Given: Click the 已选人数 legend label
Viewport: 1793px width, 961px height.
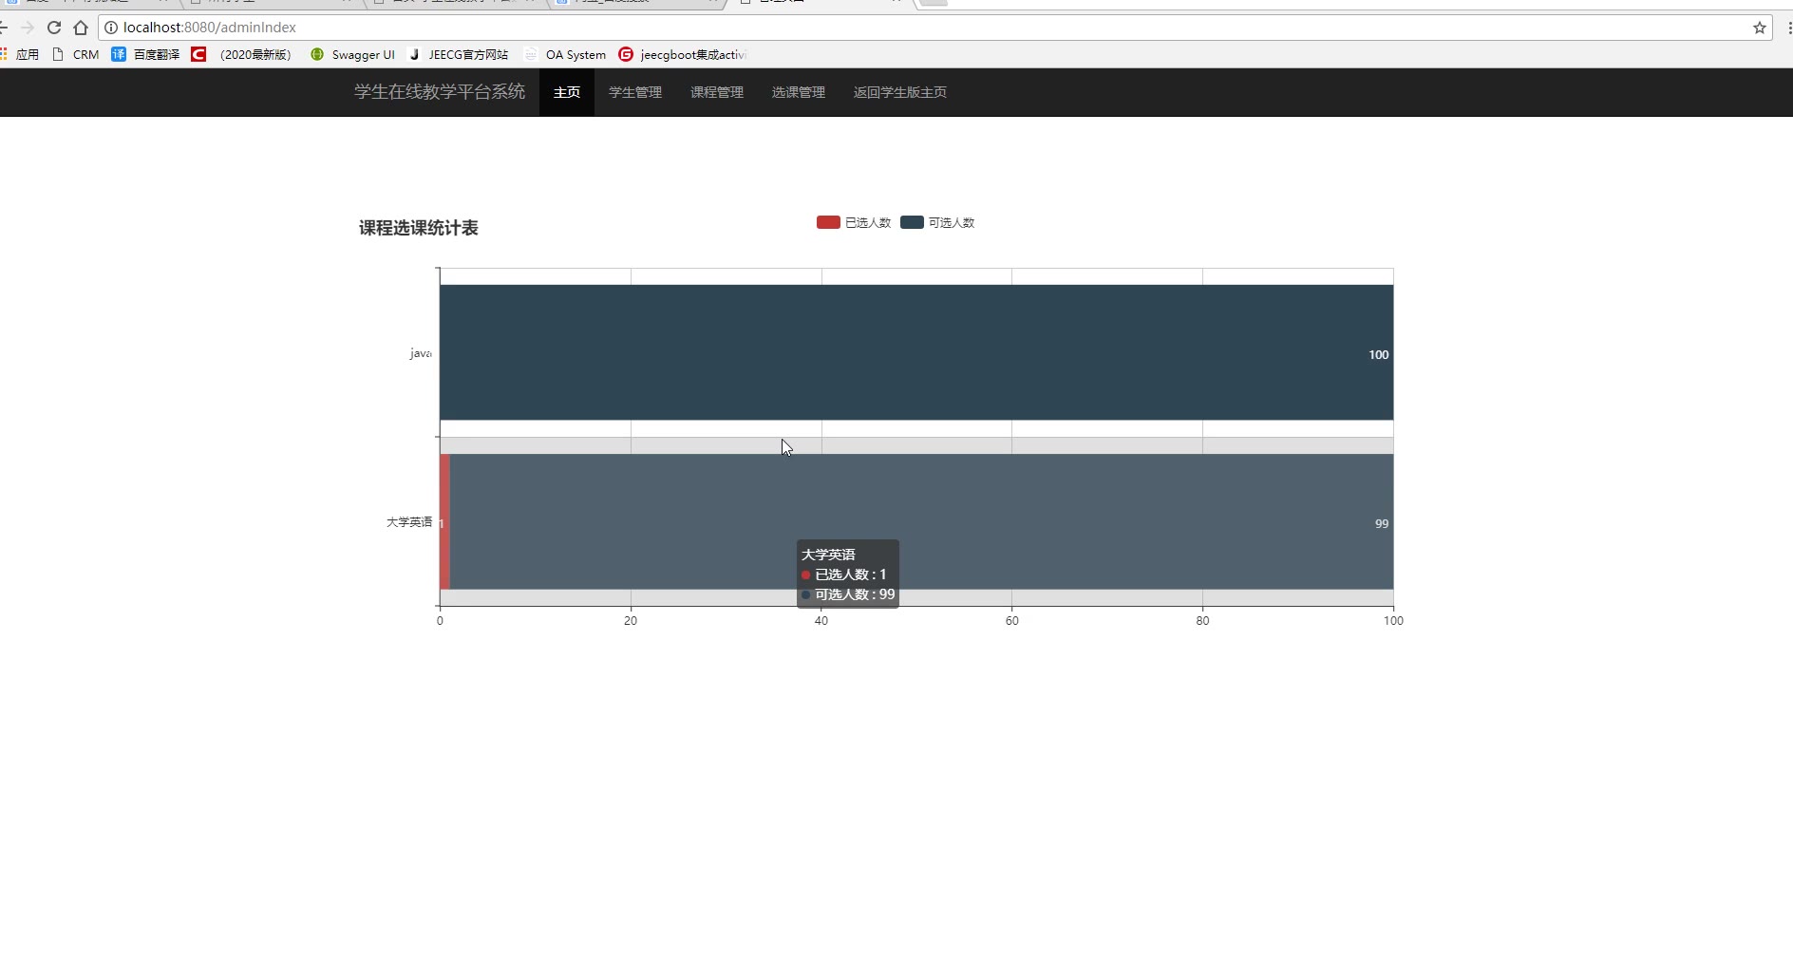Looking at the screenshot, I should click(868, 222).
